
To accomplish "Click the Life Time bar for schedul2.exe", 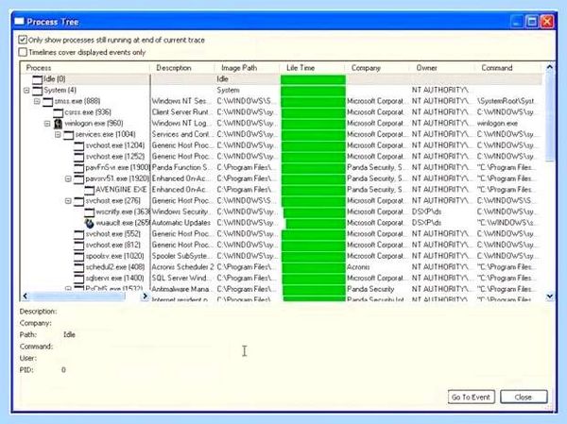I will (x=314, y=267).
